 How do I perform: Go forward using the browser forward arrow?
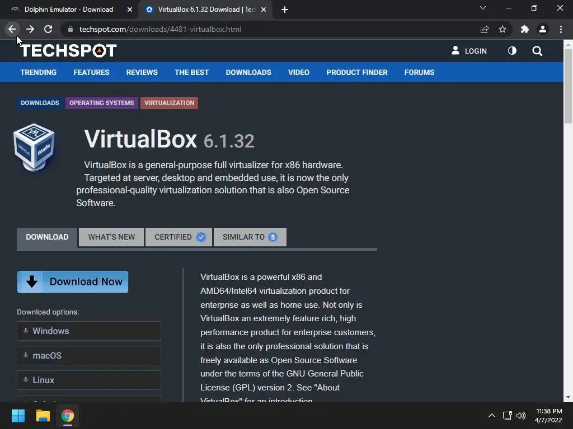click(30, 29)
